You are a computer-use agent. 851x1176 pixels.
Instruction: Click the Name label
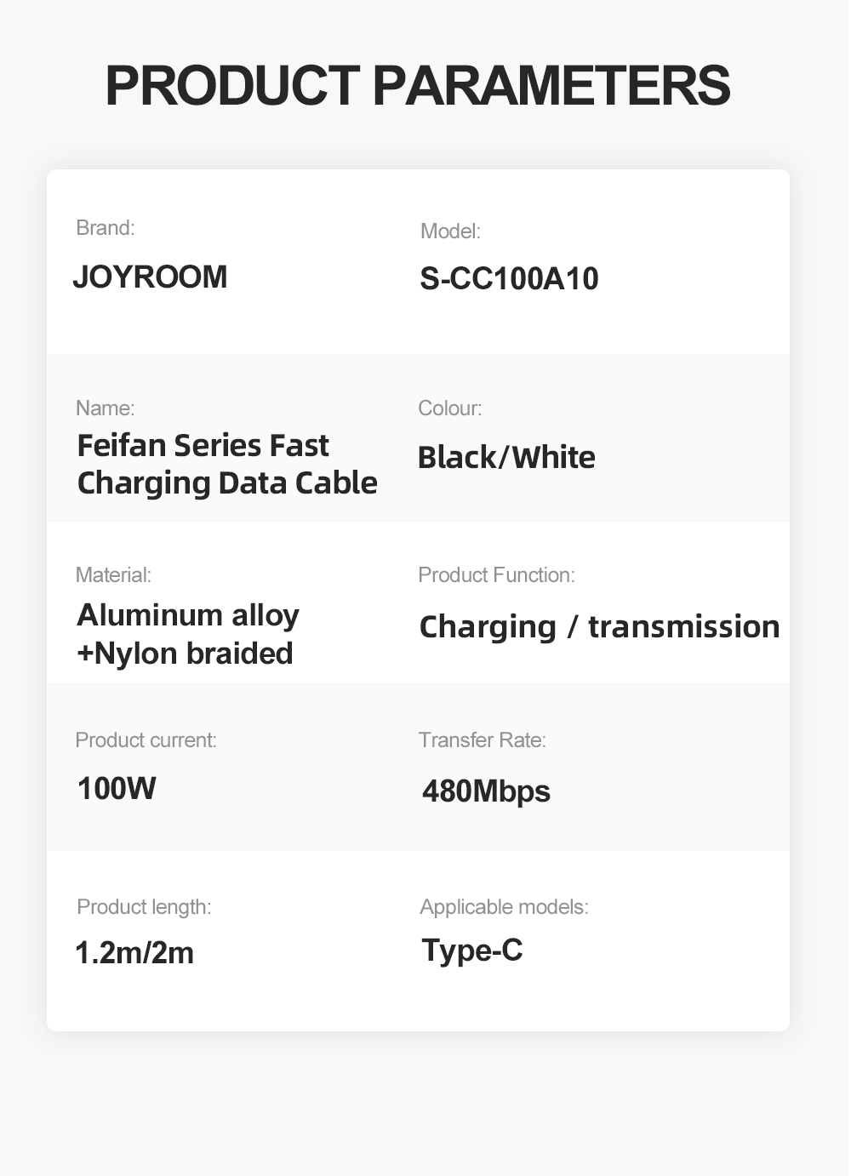coord(105,408)
